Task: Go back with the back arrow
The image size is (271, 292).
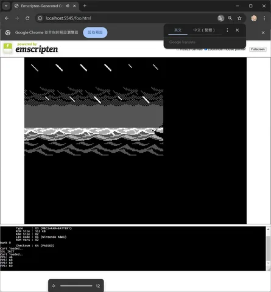Action: (x=7, y=18)
